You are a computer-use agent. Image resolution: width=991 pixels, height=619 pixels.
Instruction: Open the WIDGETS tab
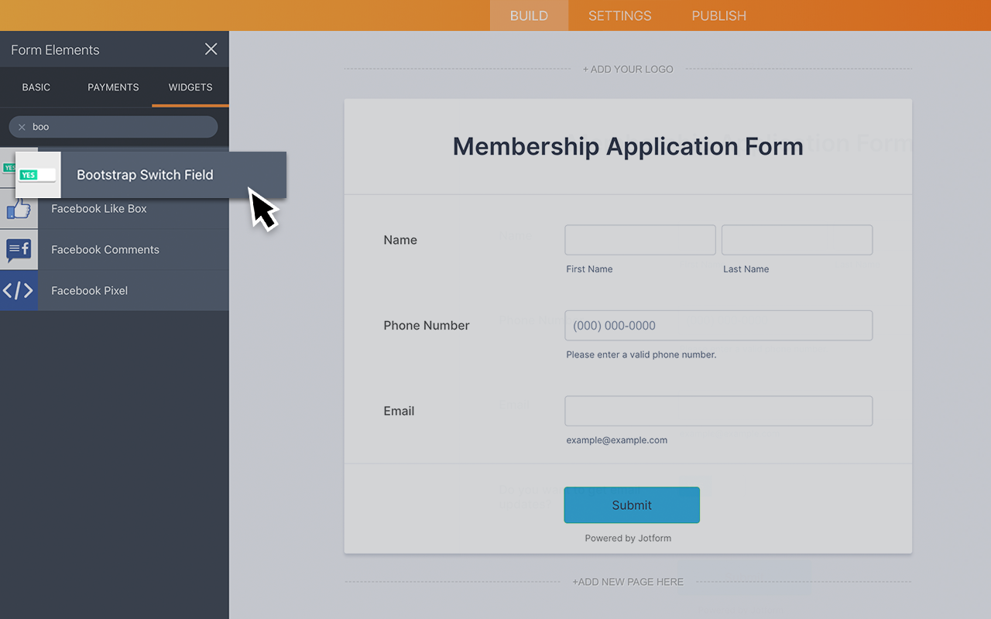click(x=190, y=87)
